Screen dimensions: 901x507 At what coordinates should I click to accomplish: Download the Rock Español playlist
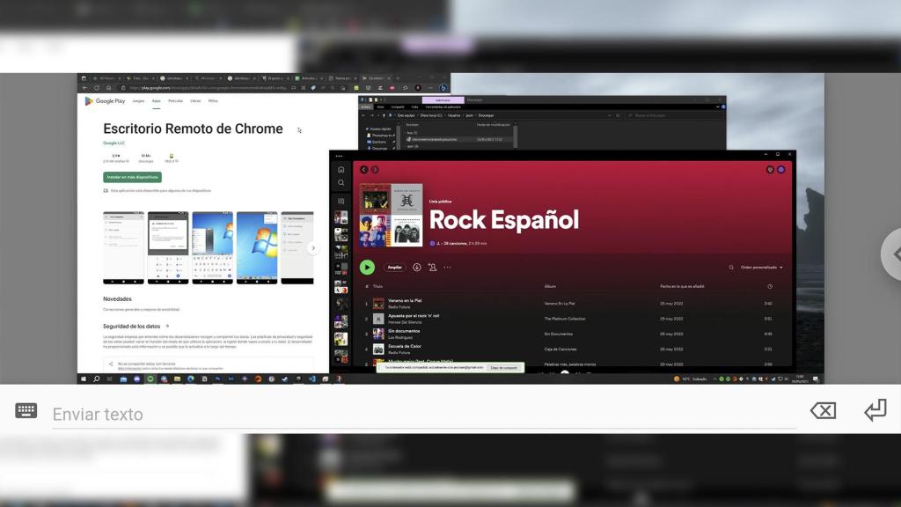pos(416,268)
